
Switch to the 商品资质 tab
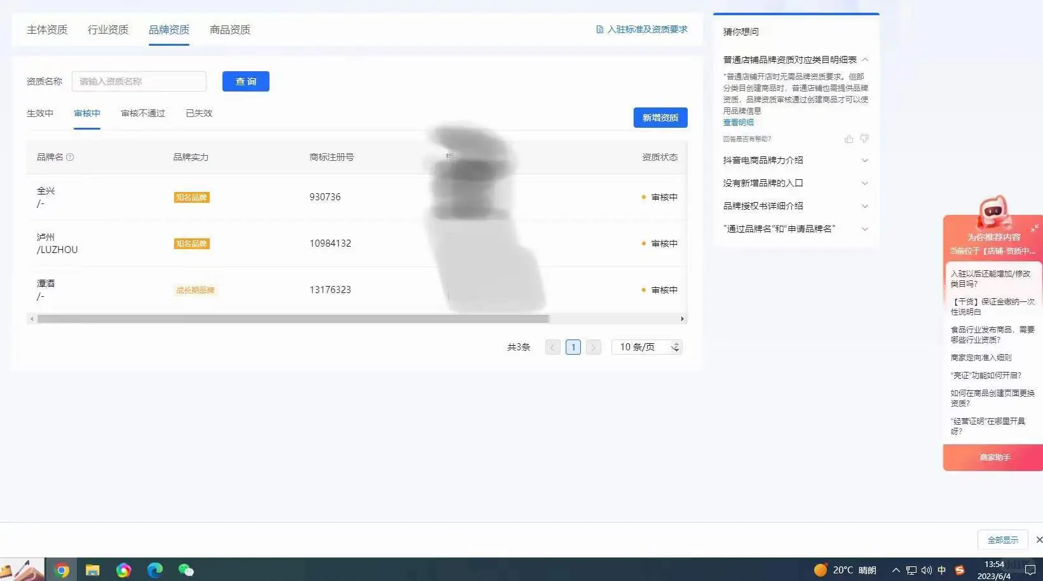point(229,29)
